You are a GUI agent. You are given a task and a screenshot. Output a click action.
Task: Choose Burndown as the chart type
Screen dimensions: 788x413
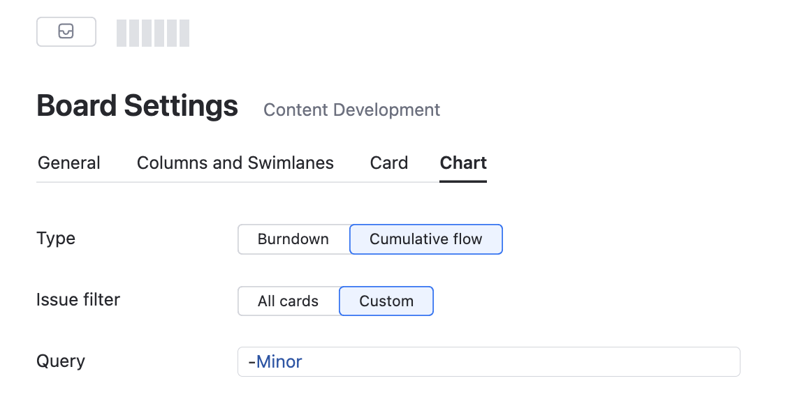click(x=293, y=239)
